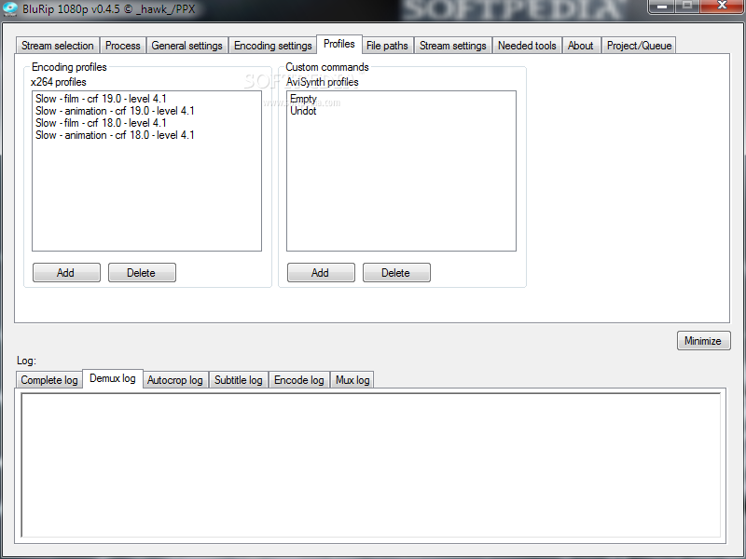Click the Minimize log button

click(703, 341)
